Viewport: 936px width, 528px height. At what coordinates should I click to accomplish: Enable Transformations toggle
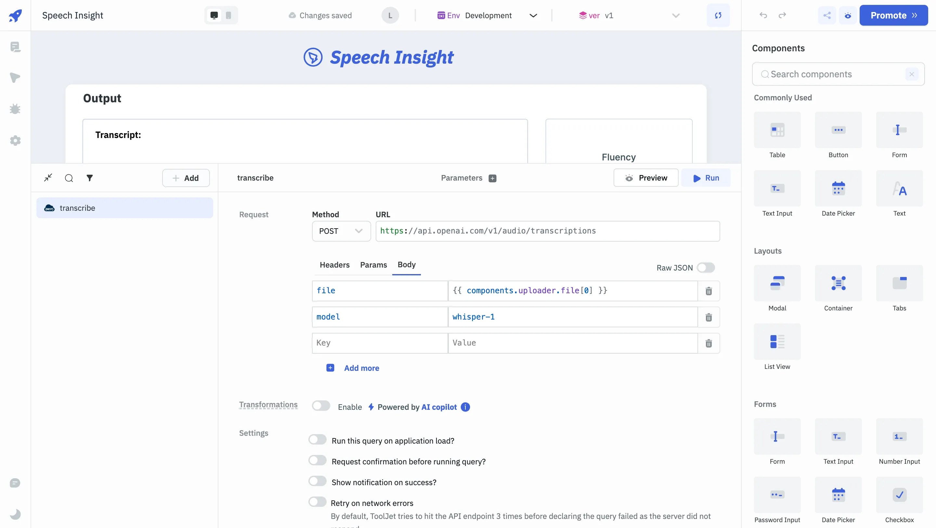321,406
